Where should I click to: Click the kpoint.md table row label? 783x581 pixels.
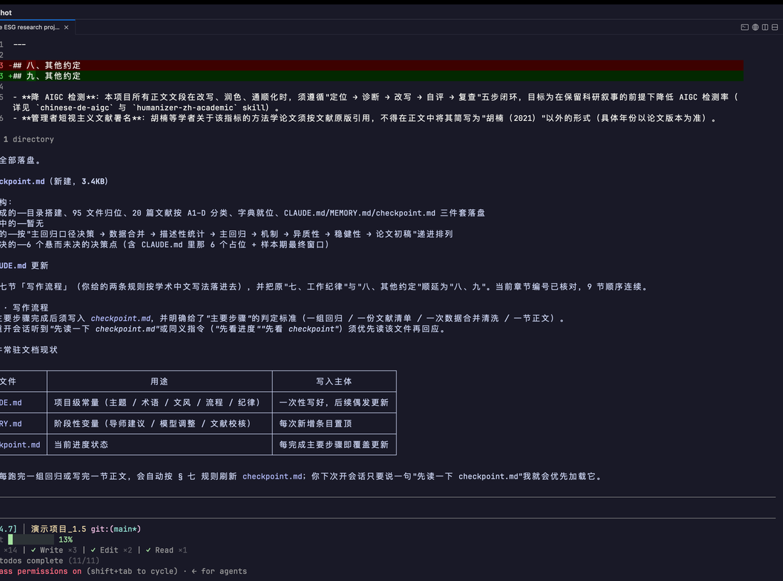click(x=20, y=444)
